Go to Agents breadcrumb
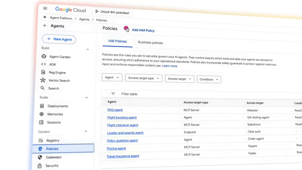The image size is (302, 170). [x=84, y=19]
